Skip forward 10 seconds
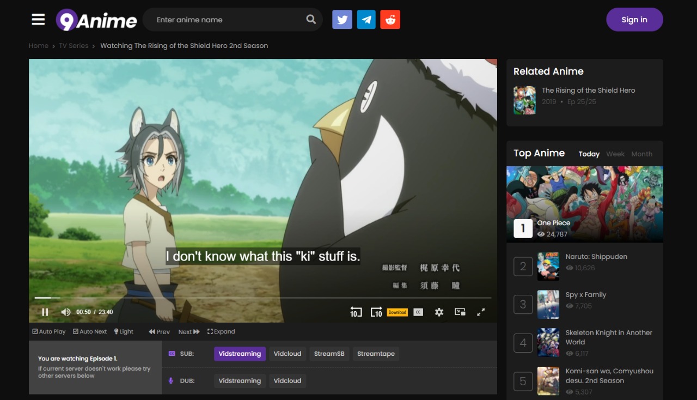This screenshot has height=400, width=697. [376, 312]
